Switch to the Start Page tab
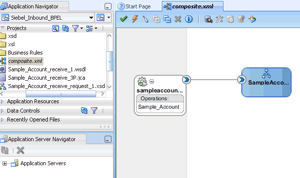 [x=134, y=6]
